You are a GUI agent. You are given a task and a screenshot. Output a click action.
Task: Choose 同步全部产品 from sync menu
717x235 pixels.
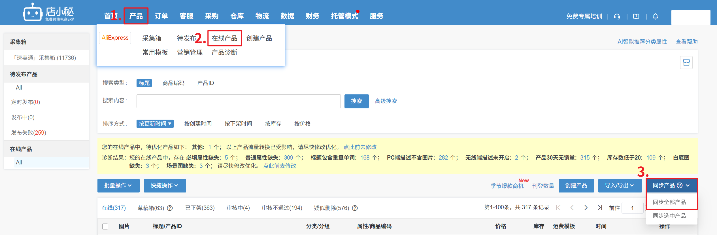tap(669, 202)
